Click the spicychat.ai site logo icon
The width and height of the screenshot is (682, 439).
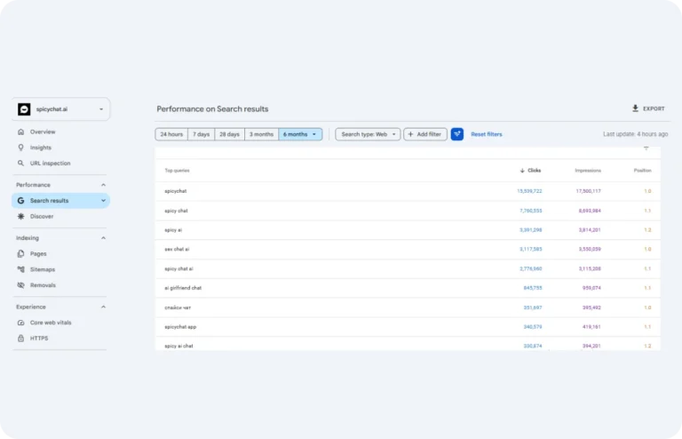tap(24, 109)
